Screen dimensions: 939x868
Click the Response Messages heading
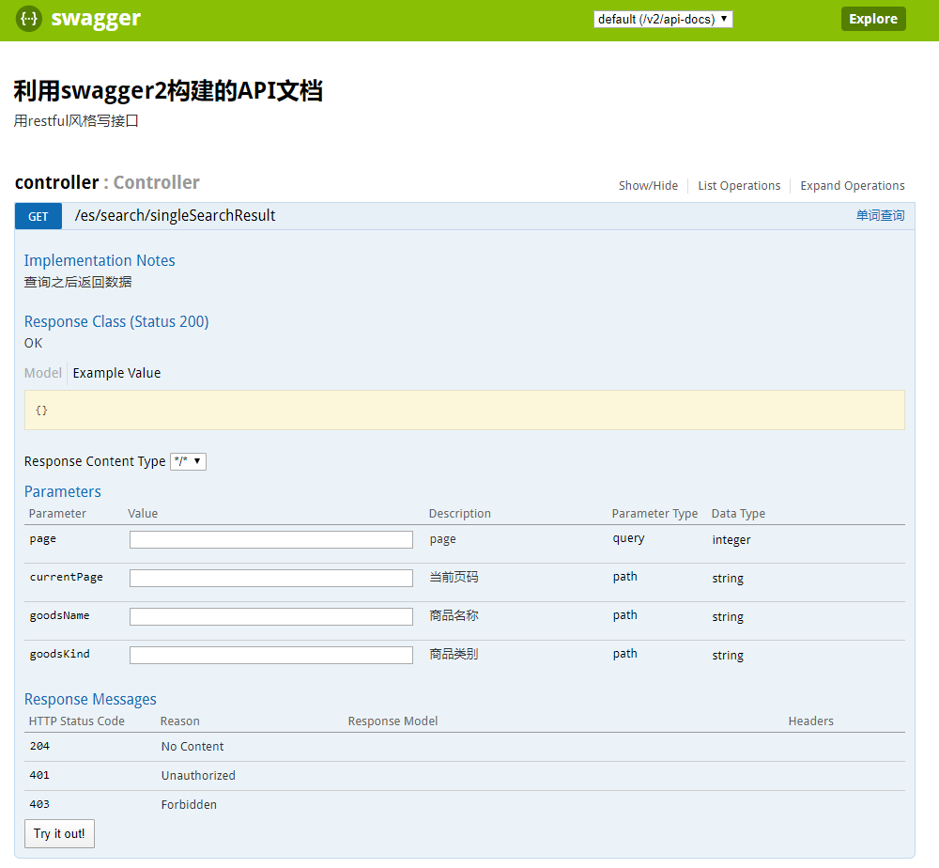click(x=90, y=700)
